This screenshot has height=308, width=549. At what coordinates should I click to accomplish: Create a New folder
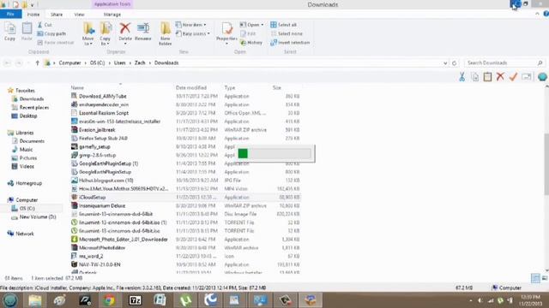click(166, 34)
